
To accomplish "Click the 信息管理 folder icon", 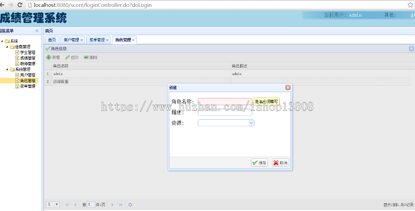I will pos(12,47).
